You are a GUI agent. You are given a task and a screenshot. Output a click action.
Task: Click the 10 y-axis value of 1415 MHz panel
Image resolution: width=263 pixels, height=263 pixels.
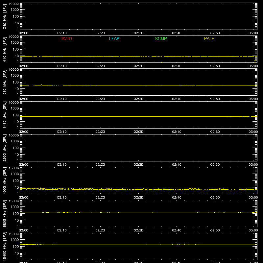(x=17, y=122)
